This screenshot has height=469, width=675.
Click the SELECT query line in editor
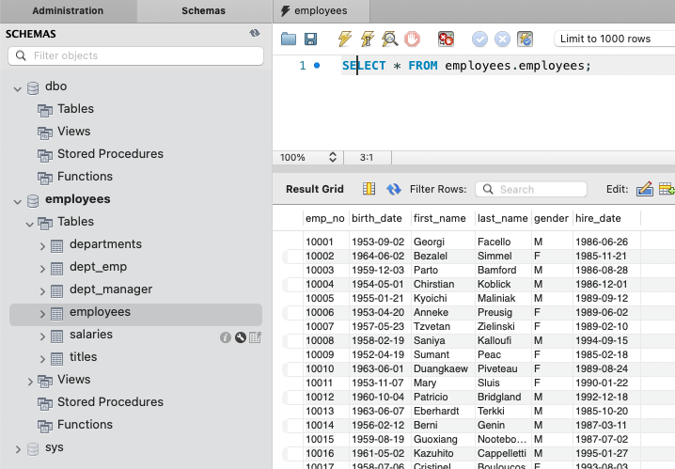click(x=466, y=66)
